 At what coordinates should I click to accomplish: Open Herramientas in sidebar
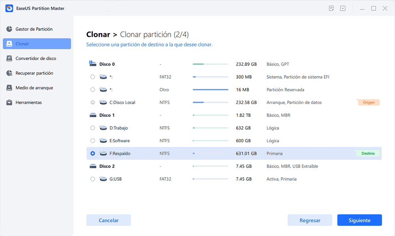coord(37,102)
